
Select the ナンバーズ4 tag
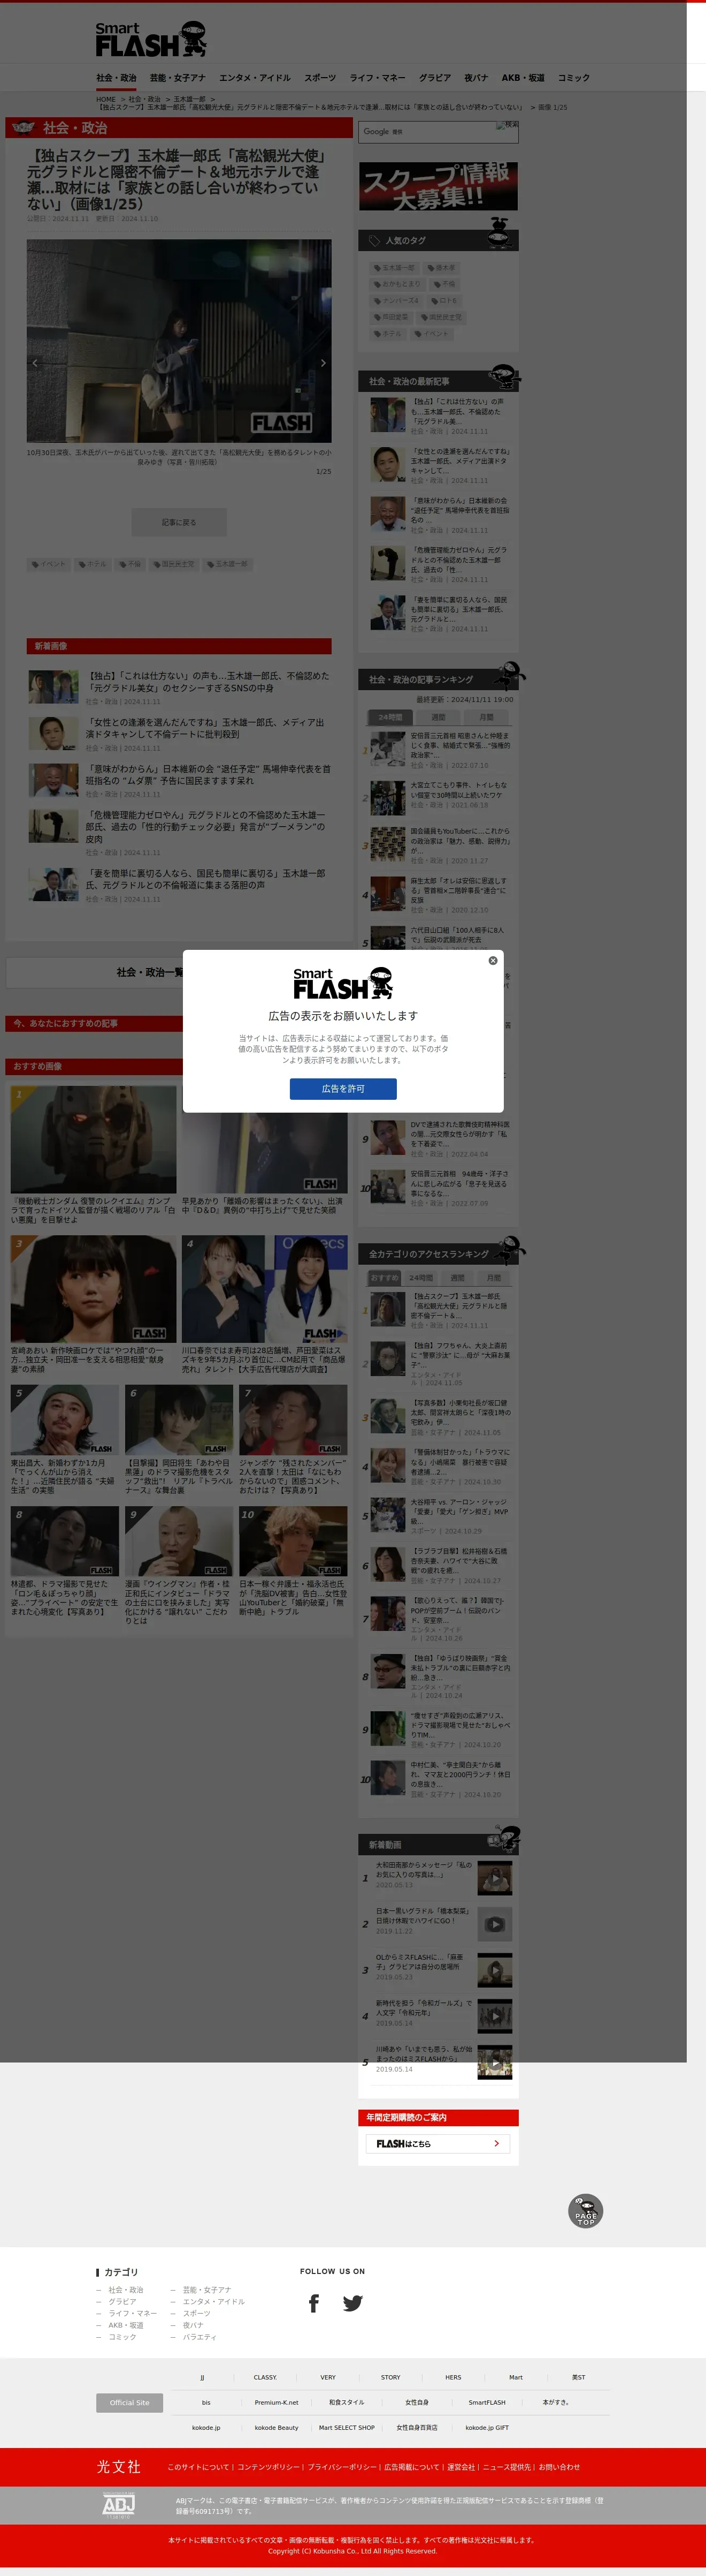pos(396,300)
